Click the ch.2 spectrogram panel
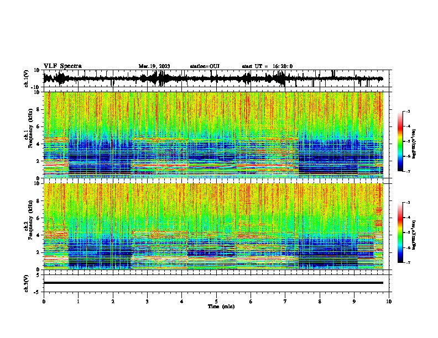Screen dimensions: 438x338 213,226
